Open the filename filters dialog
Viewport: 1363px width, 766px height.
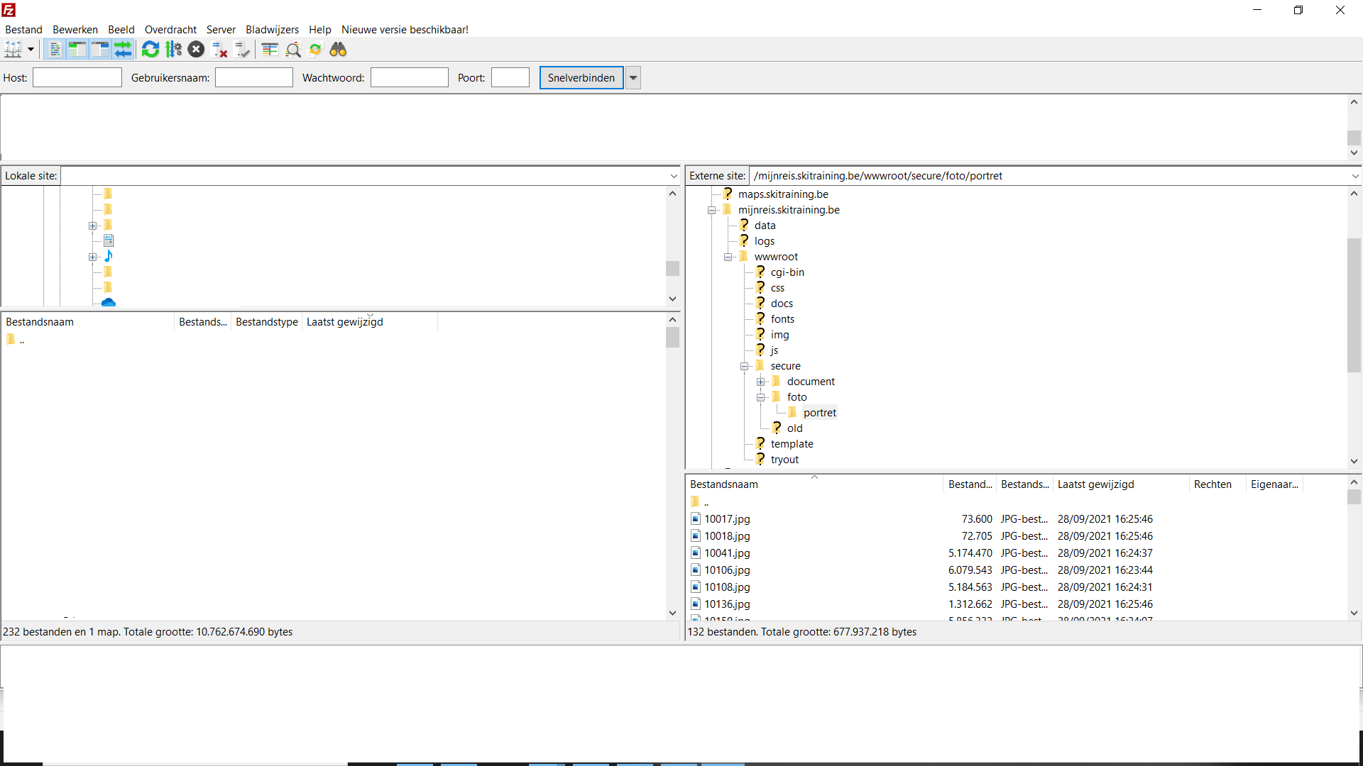coord(270,50)
